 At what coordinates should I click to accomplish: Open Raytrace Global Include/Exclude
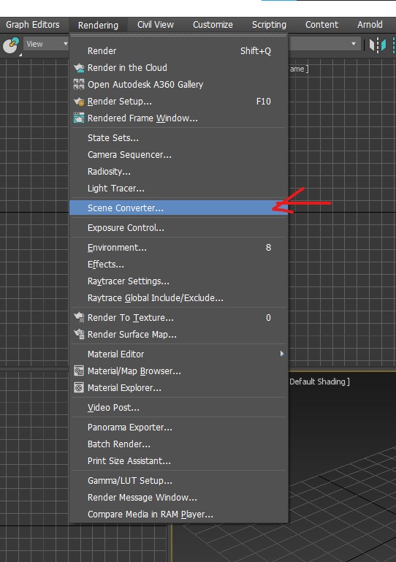click(x=179, y=298)
